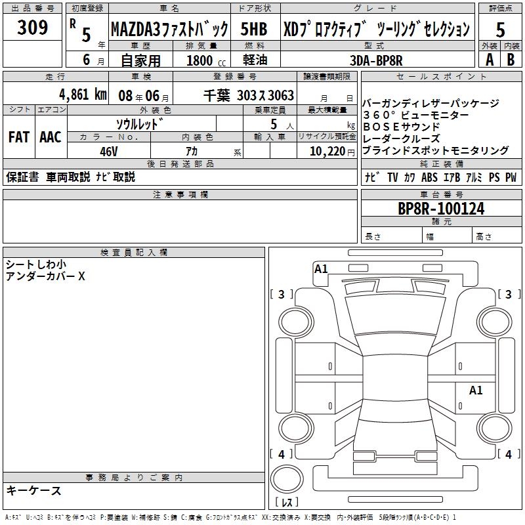Select the overall evaluation score 5
The width and height of the screenshot is (525, 525).
point(500,30)
